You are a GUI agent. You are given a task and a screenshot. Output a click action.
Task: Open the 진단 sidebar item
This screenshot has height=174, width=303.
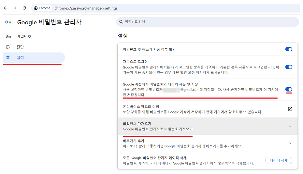pos(34,47)
